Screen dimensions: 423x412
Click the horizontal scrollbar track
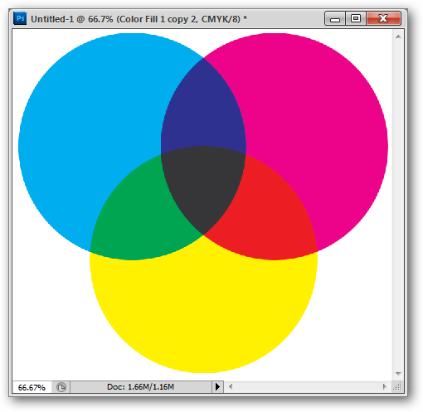[308, 386]
